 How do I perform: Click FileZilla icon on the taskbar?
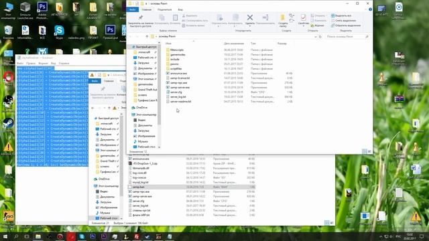coord(137,236)
